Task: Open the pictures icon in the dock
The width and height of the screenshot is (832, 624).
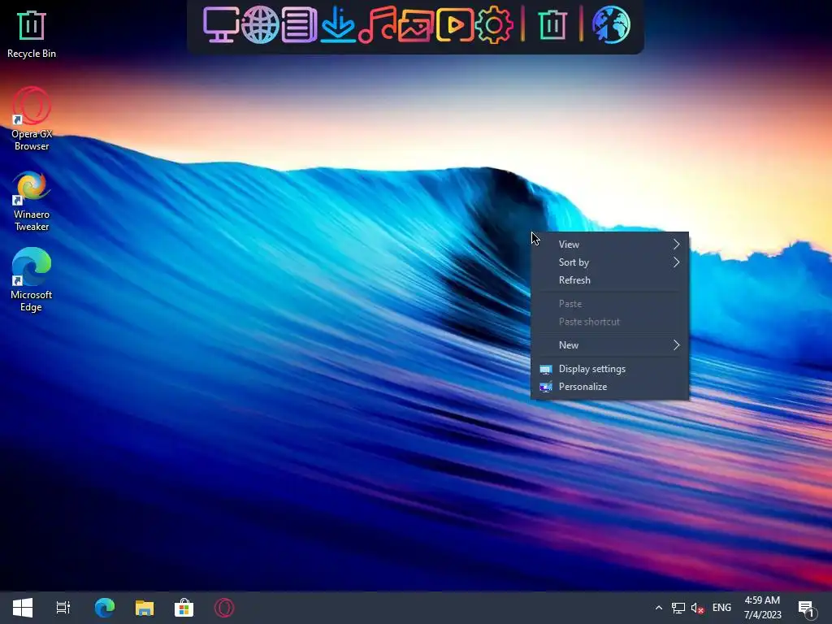Action: pos(416,24)
